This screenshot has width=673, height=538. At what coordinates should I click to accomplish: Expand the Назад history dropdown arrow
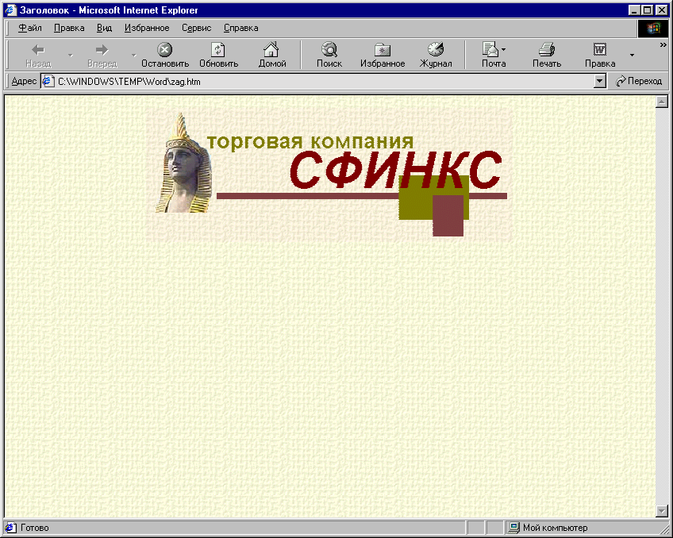71,56
